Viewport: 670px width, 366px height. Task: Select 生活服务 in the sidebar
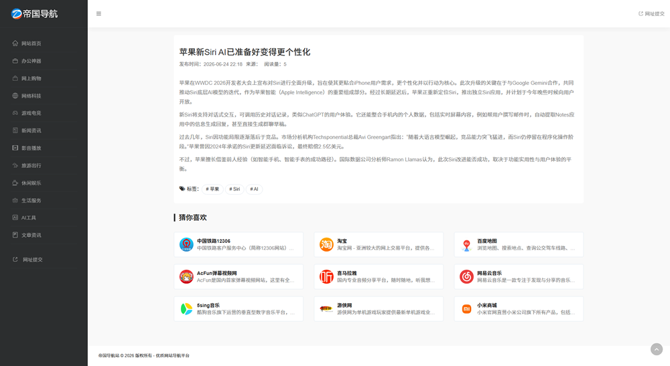[31, 201]
